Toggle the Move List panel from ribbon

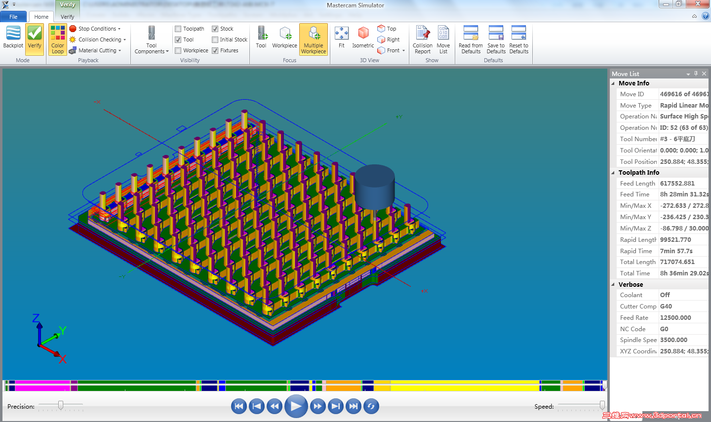point(443,39)
